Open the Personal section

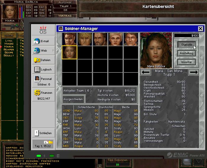click(43, 81)
